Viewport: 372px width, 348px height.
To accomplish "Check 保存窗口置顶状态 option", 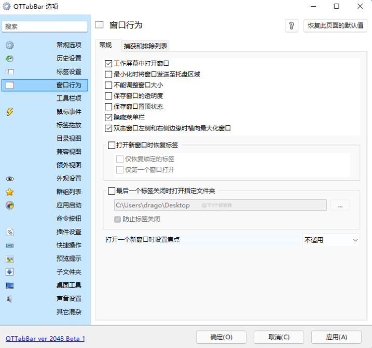I will (x=108, y=107).
